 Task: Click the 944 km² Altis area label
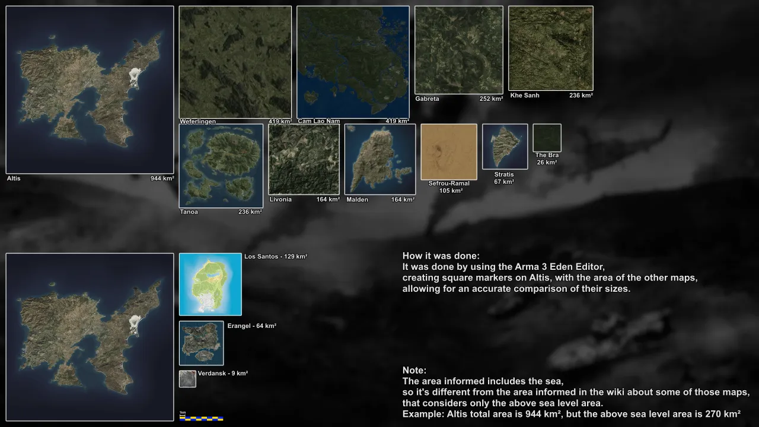point(161,178)
